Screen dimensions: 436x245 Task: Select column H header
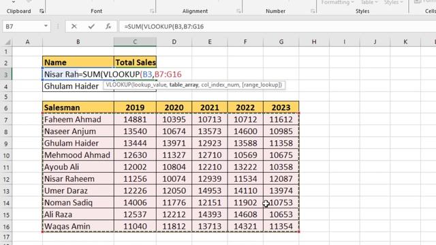(x=314, y=42)
